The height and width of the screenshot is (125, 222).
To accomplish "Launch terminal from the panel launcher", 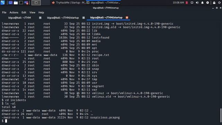I will 21,2.
